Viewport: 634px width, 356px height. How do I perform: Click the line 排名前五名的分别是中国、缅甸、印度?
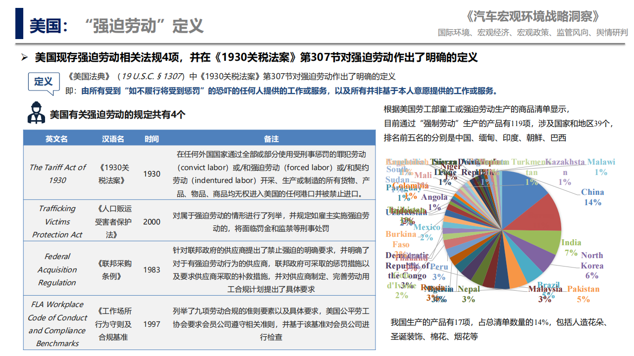click(475, 137)
